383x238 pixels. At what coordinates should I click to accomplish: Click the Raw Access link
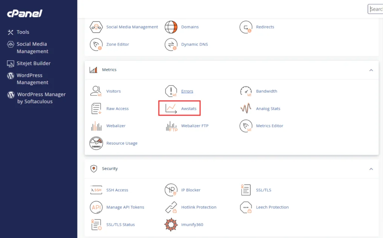pos(117,109)
